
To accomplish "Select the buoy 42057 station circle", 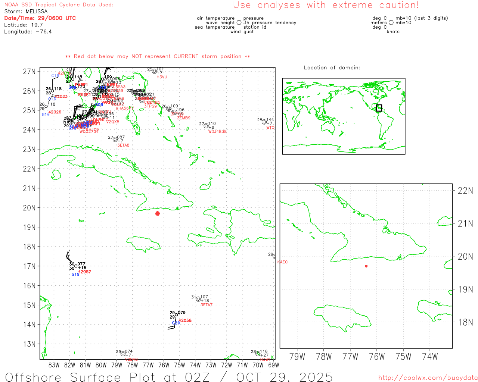I will point(76,266).
